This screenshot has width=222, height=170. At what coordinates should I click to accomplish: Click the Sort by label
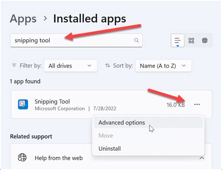(x=123, y=66)
